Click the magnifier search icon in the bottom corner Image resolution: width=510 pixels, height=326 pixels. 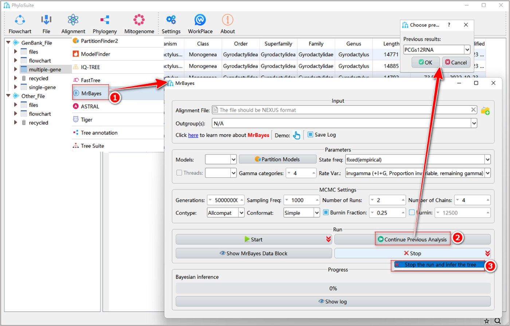pyautogui.click(x=497, y=321)
